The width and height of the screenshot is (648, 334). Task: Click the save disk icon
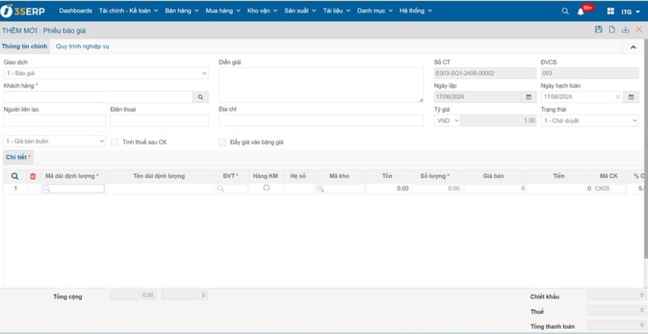(598, 29)
